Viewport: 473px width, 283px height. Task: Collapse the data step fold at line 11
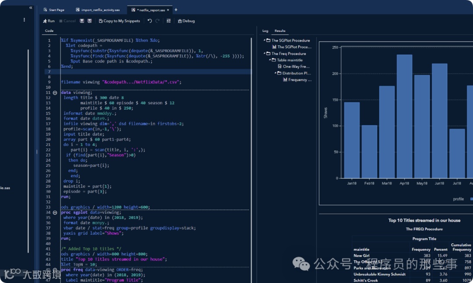(x=55, y=93)
